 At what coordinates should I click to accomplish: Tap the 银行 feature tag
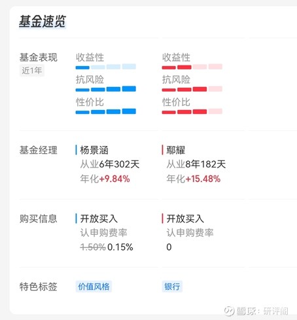(172, 287)
